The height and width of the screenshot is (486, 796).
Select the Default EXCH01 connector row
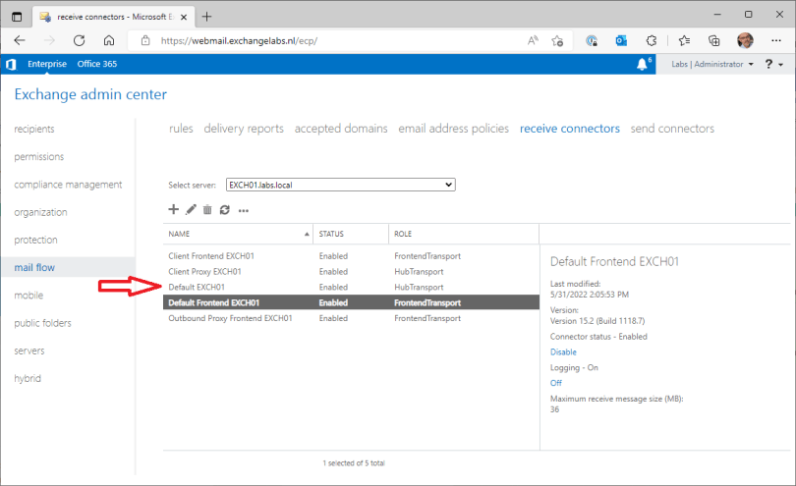click(x=197, y=287)
